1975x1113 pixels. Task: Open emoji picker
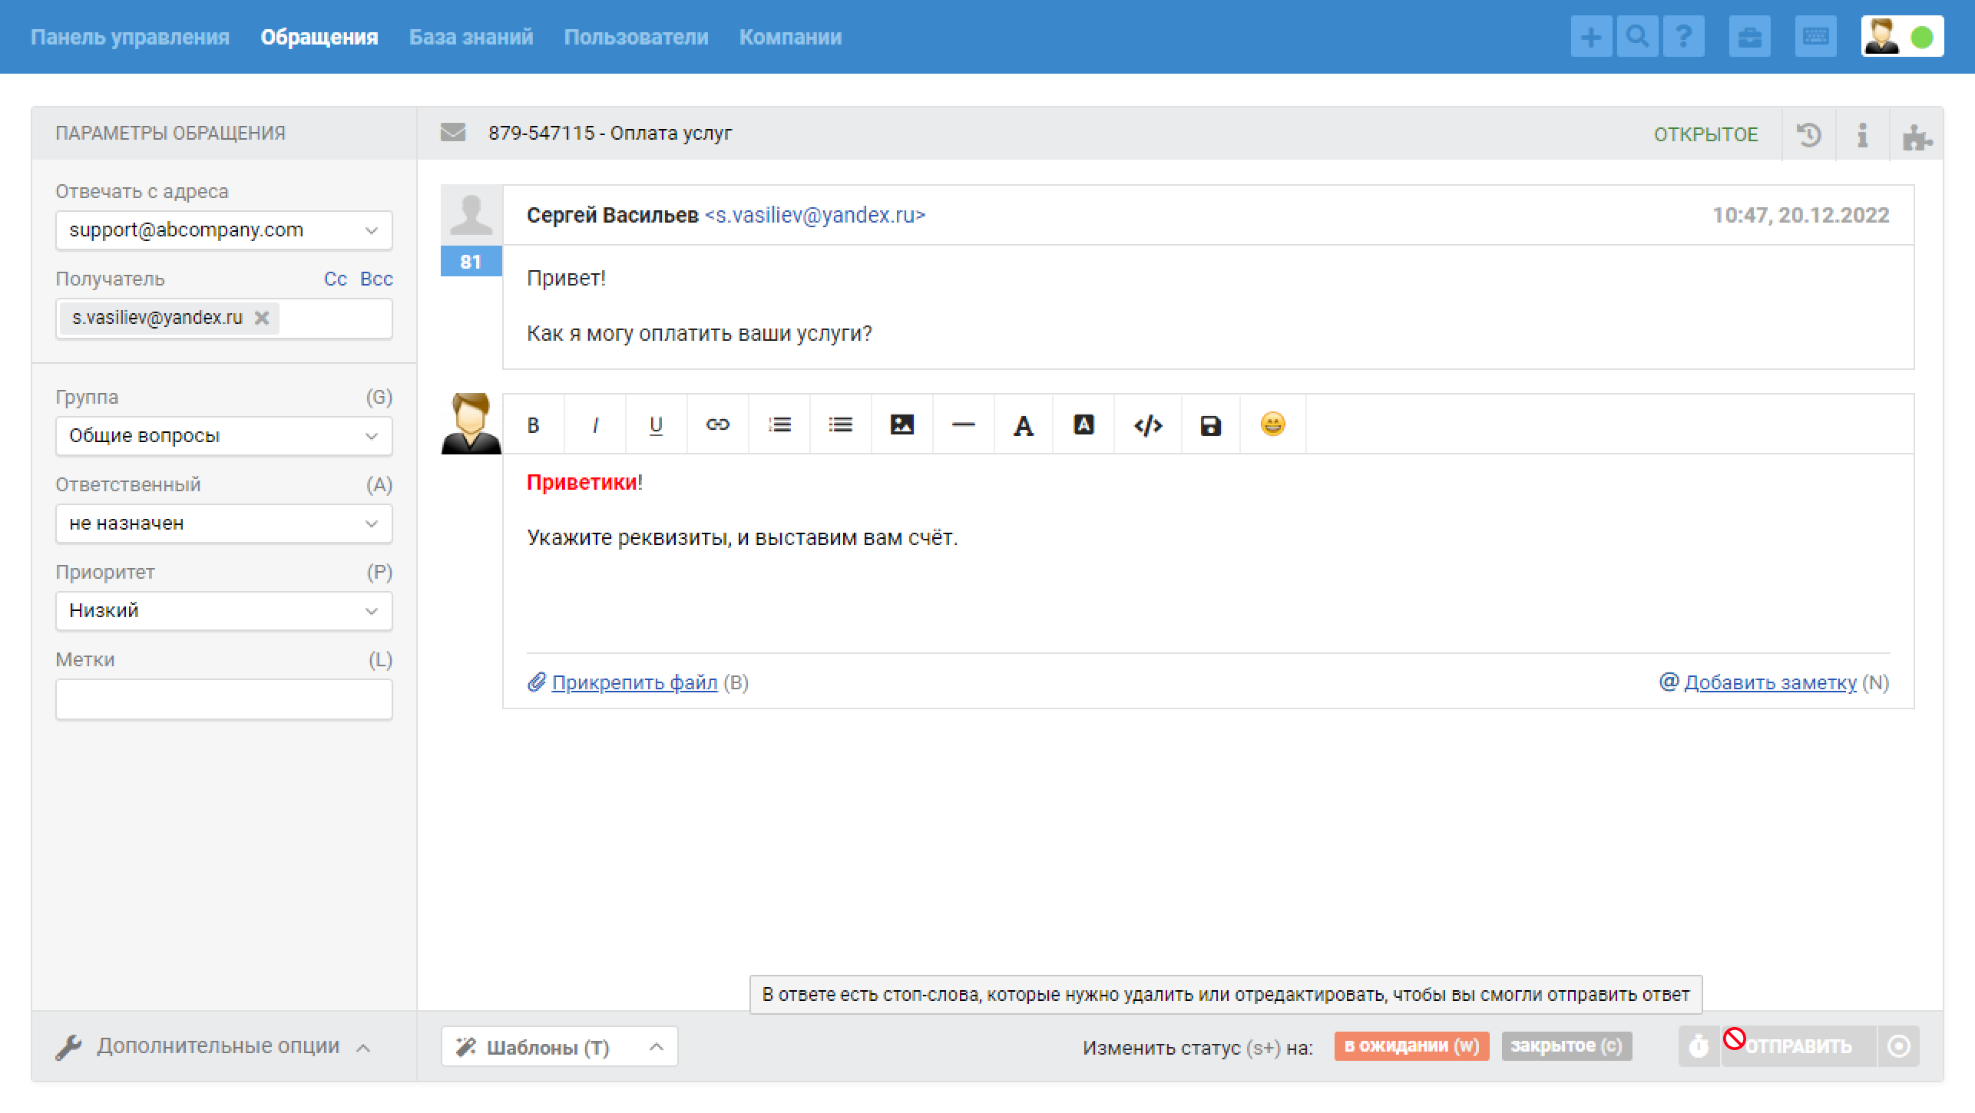1272,424
